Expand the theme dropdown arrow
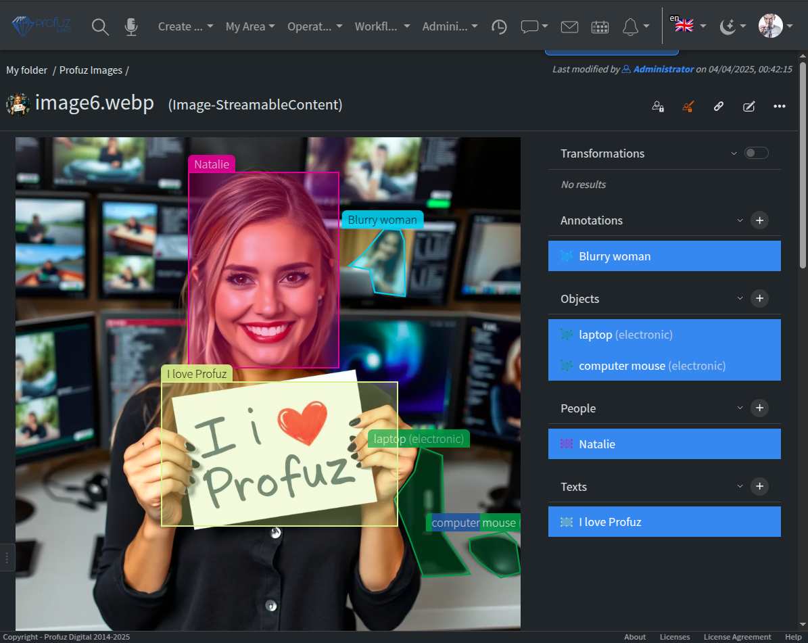 (x=742, y=26)
